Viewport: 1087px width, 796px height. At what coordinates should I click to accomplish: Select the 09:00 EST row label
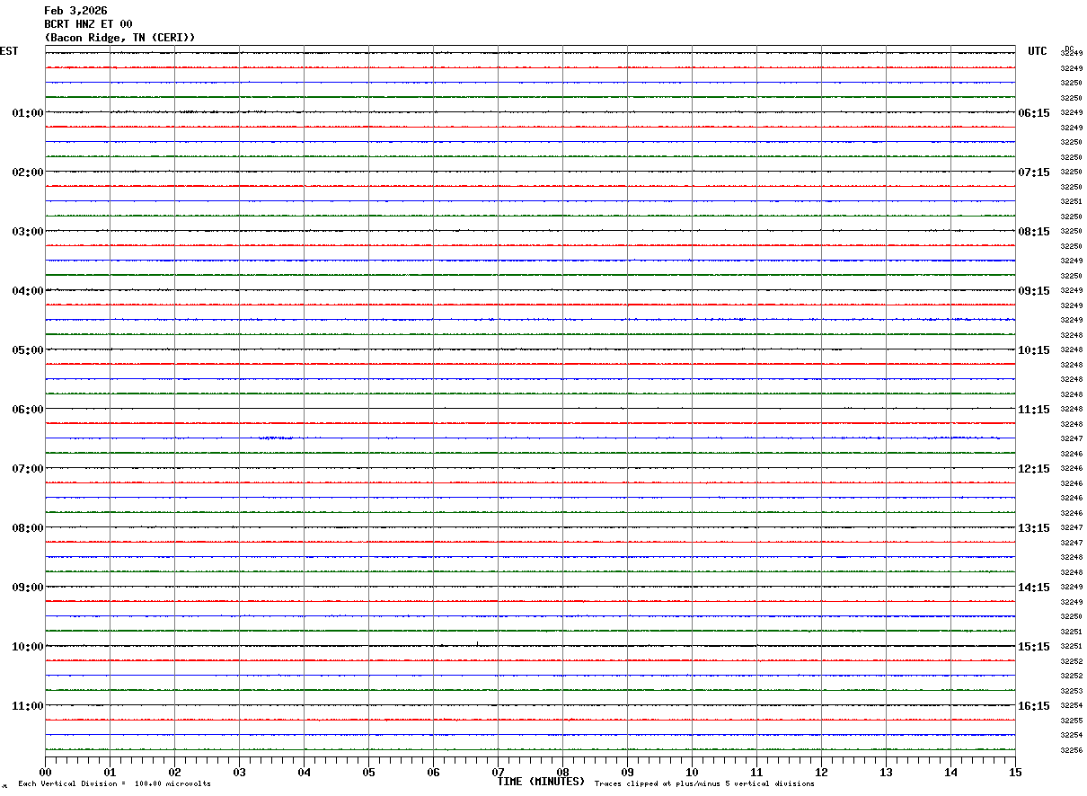click(x=28, y=588)
